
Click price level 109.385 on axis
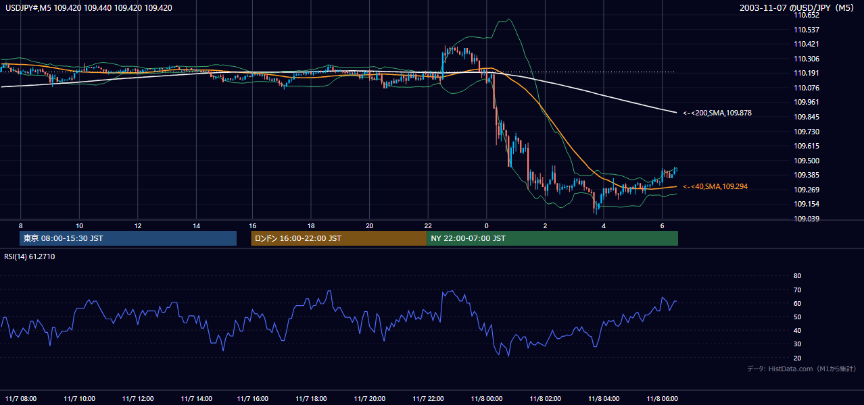click(807, 175)
